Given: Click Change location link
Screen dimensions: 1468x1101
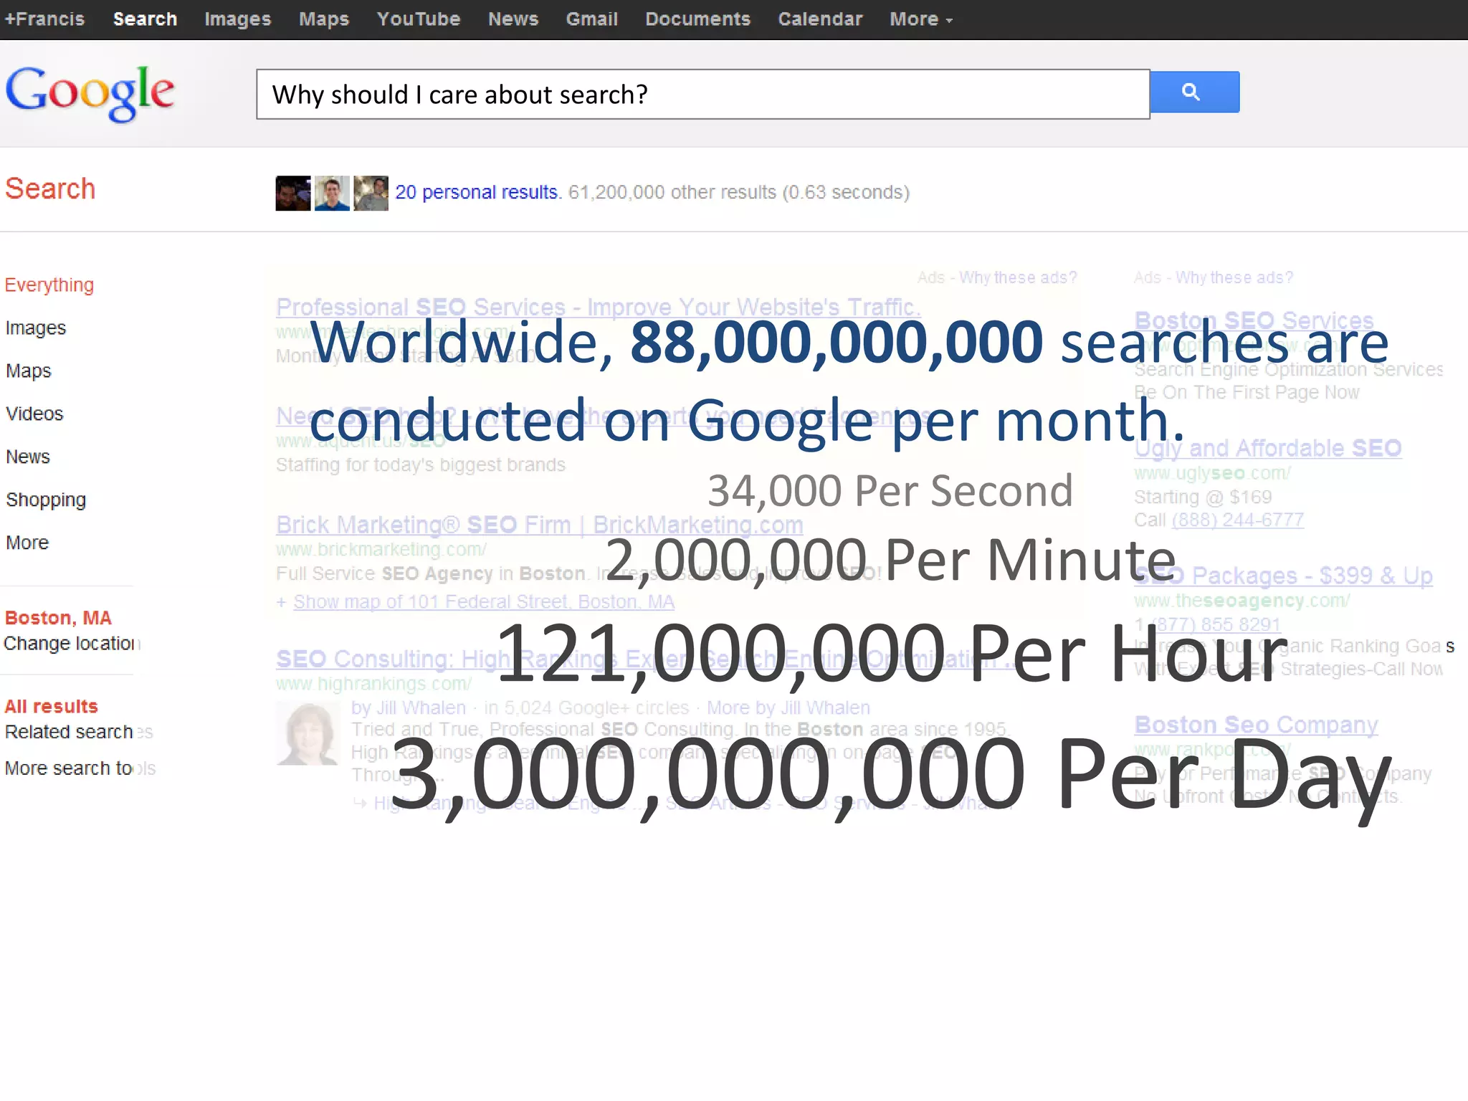Looking at the screenshot, I should tap(72, 644).
